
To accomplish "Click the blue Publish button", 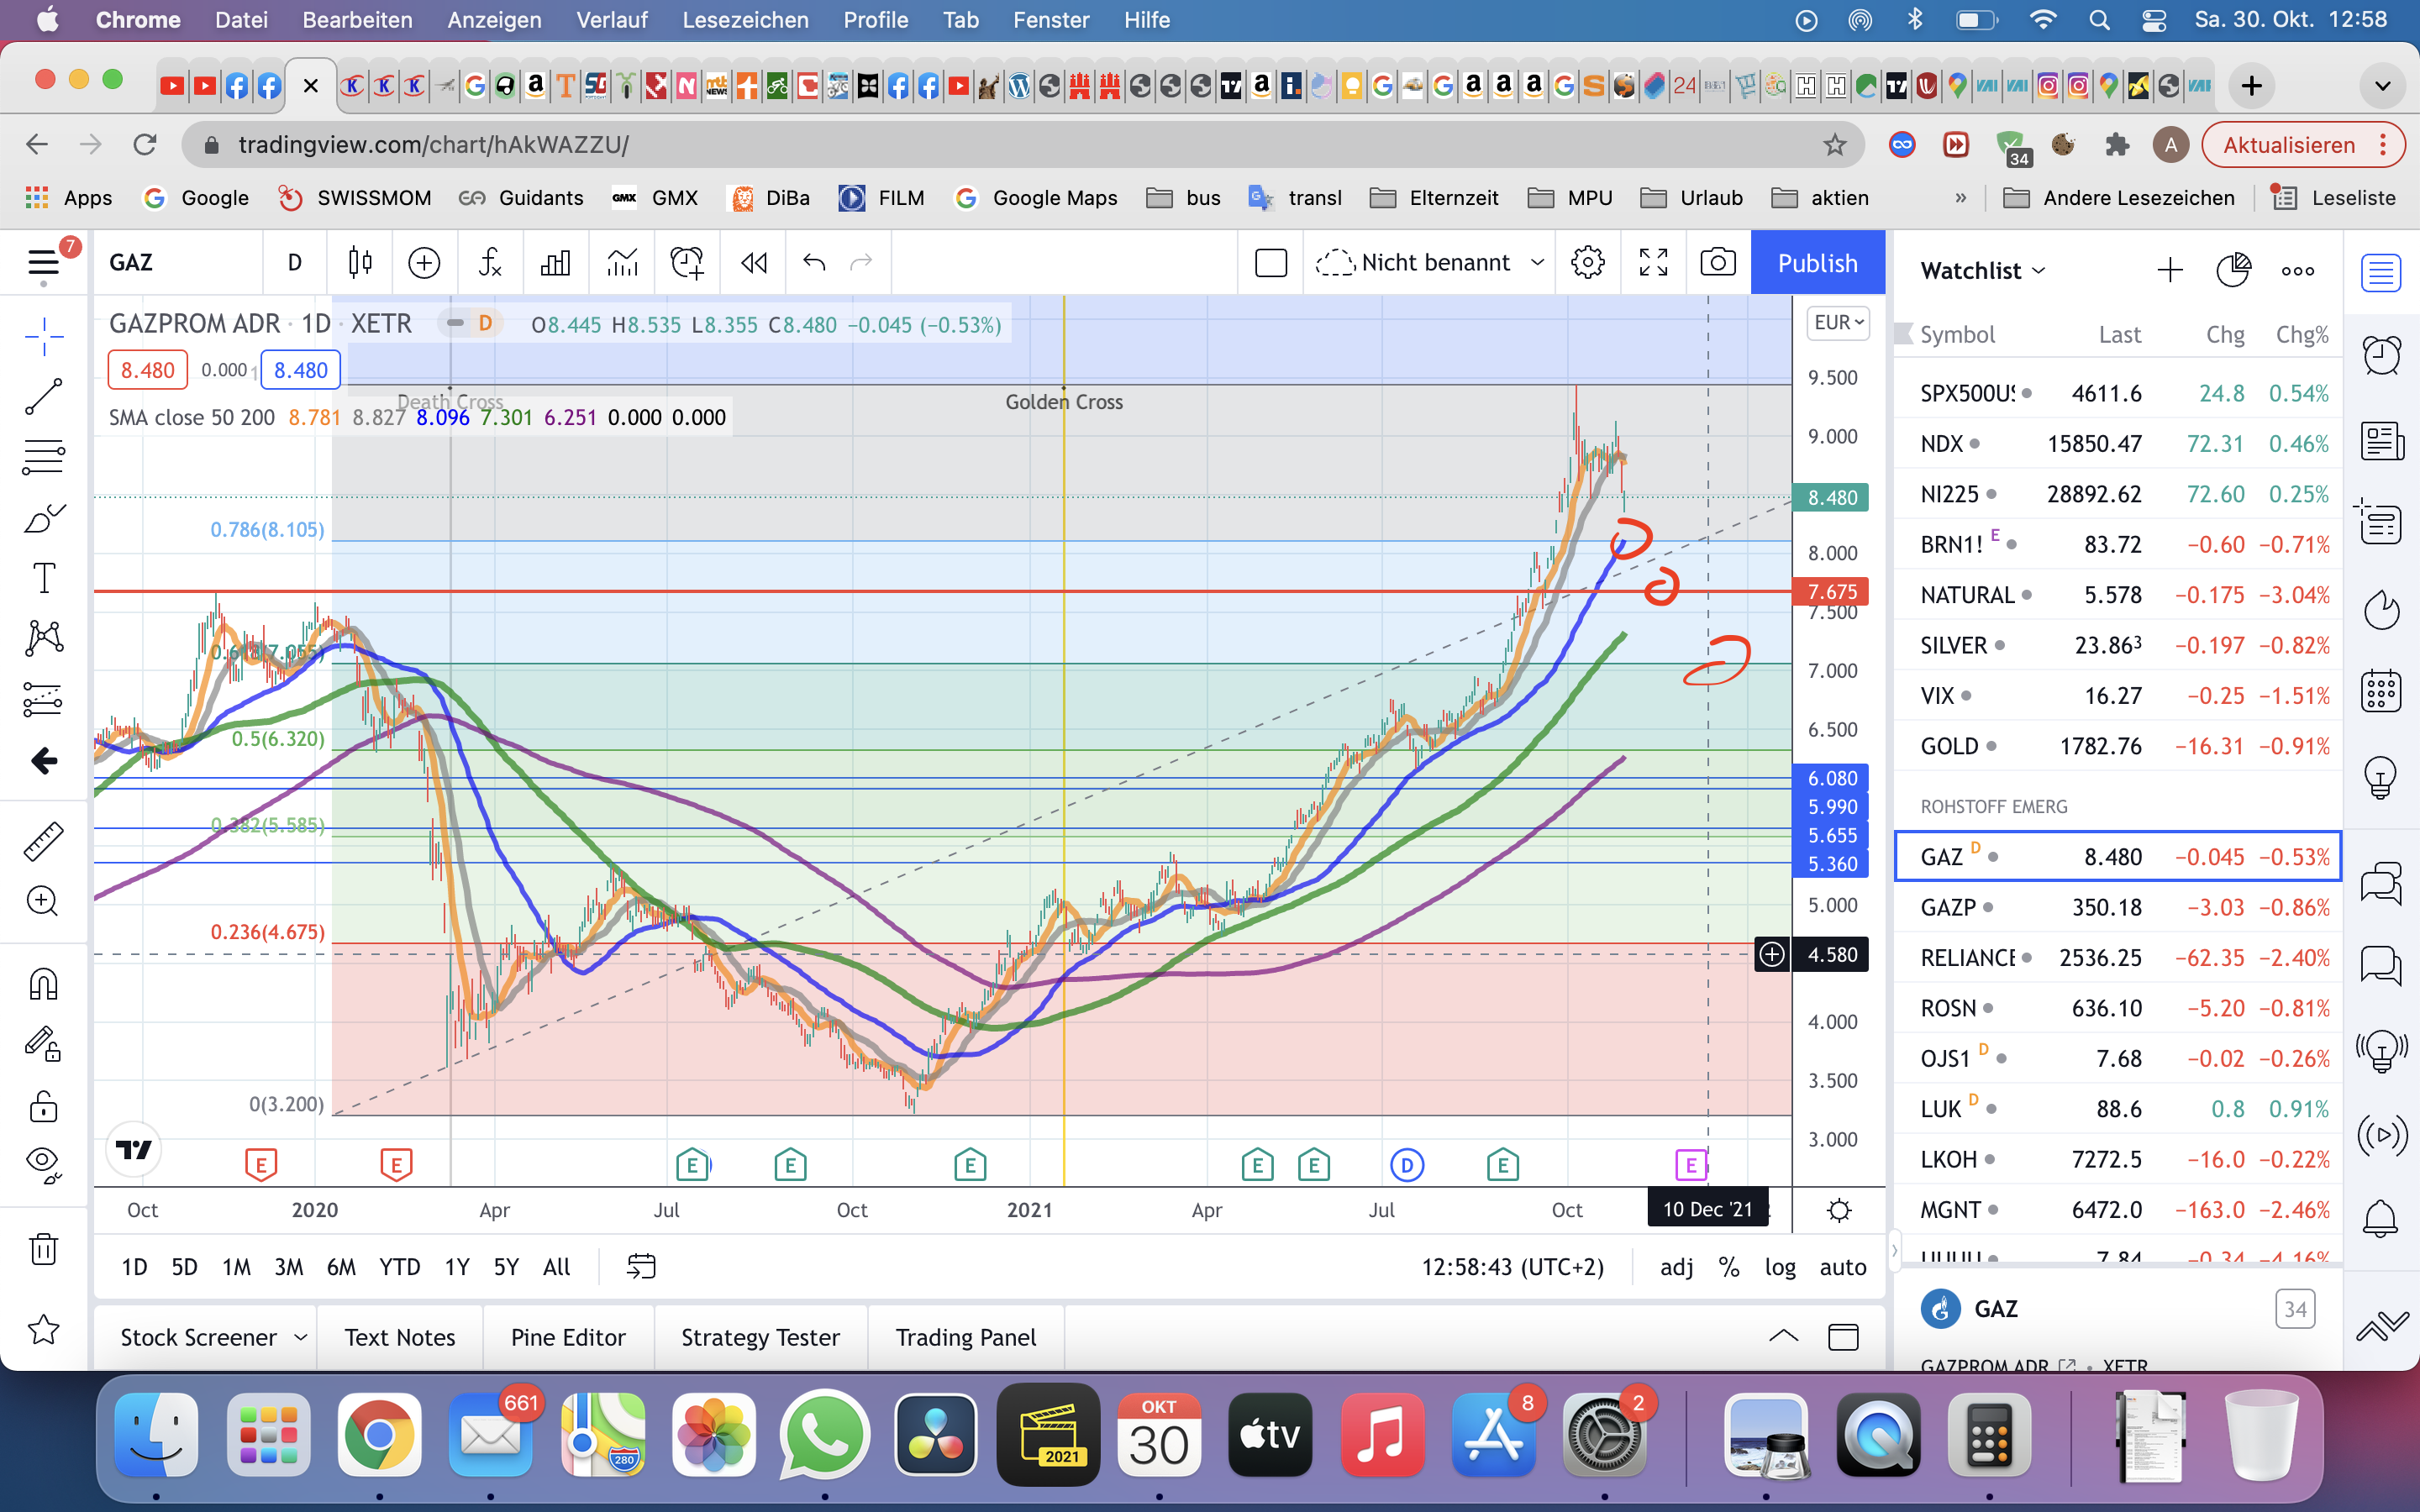I will pos(1817,263).
